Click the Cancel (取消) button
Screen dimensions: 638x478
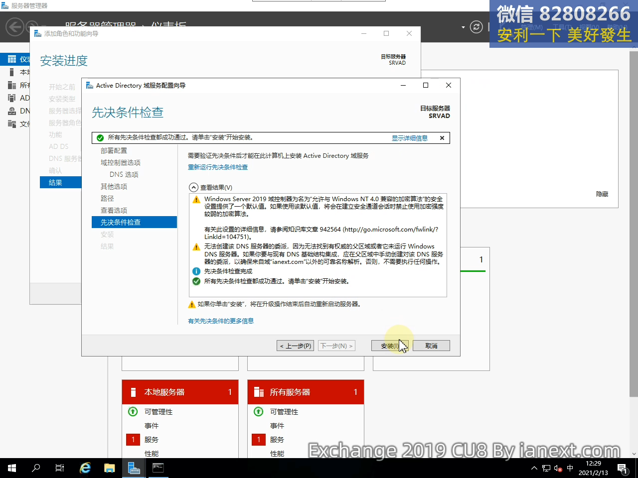click(x=431, y=346)
